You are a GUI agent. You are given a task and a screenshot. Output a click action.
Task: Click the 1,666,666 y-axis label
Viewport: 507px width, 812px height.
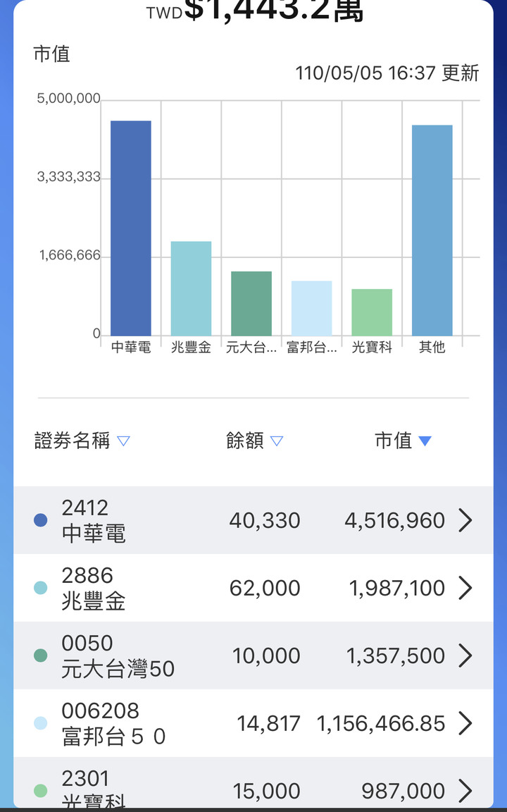(70, 256)
